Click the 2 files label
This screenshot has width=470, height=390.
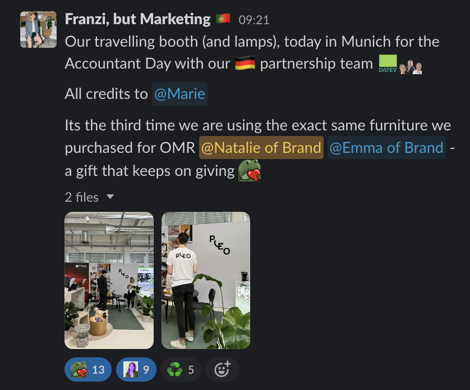81,197
